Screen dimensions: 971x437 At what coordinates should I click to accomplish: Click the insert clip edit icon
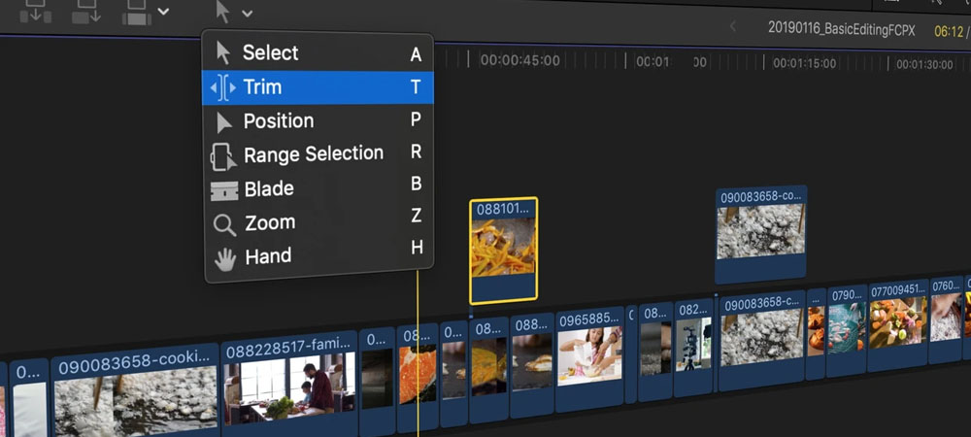84,11
